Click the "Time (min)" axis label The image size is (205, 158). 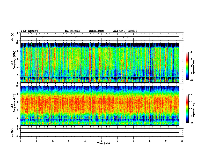104,143
